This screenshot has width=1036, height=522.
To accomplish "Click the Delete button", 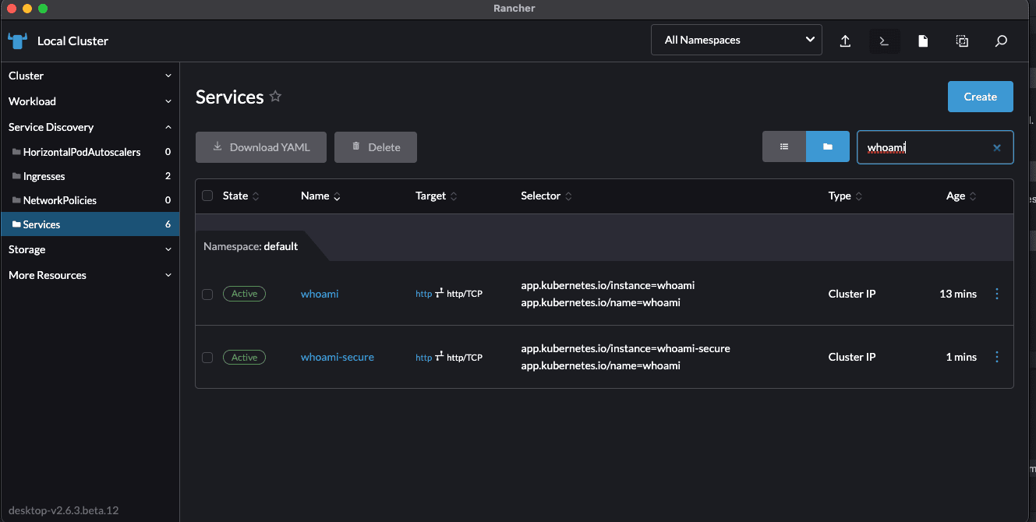I will point(376,147).
